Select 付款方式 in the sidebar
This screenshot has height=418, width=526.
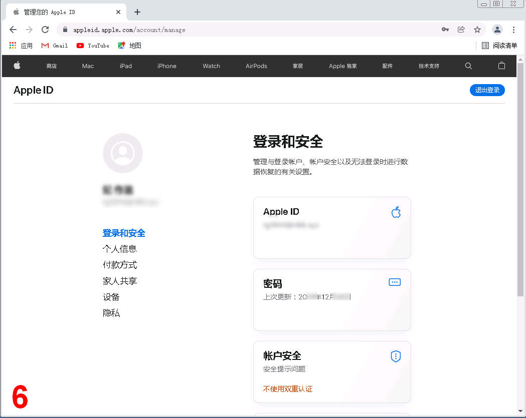point(120,265)
